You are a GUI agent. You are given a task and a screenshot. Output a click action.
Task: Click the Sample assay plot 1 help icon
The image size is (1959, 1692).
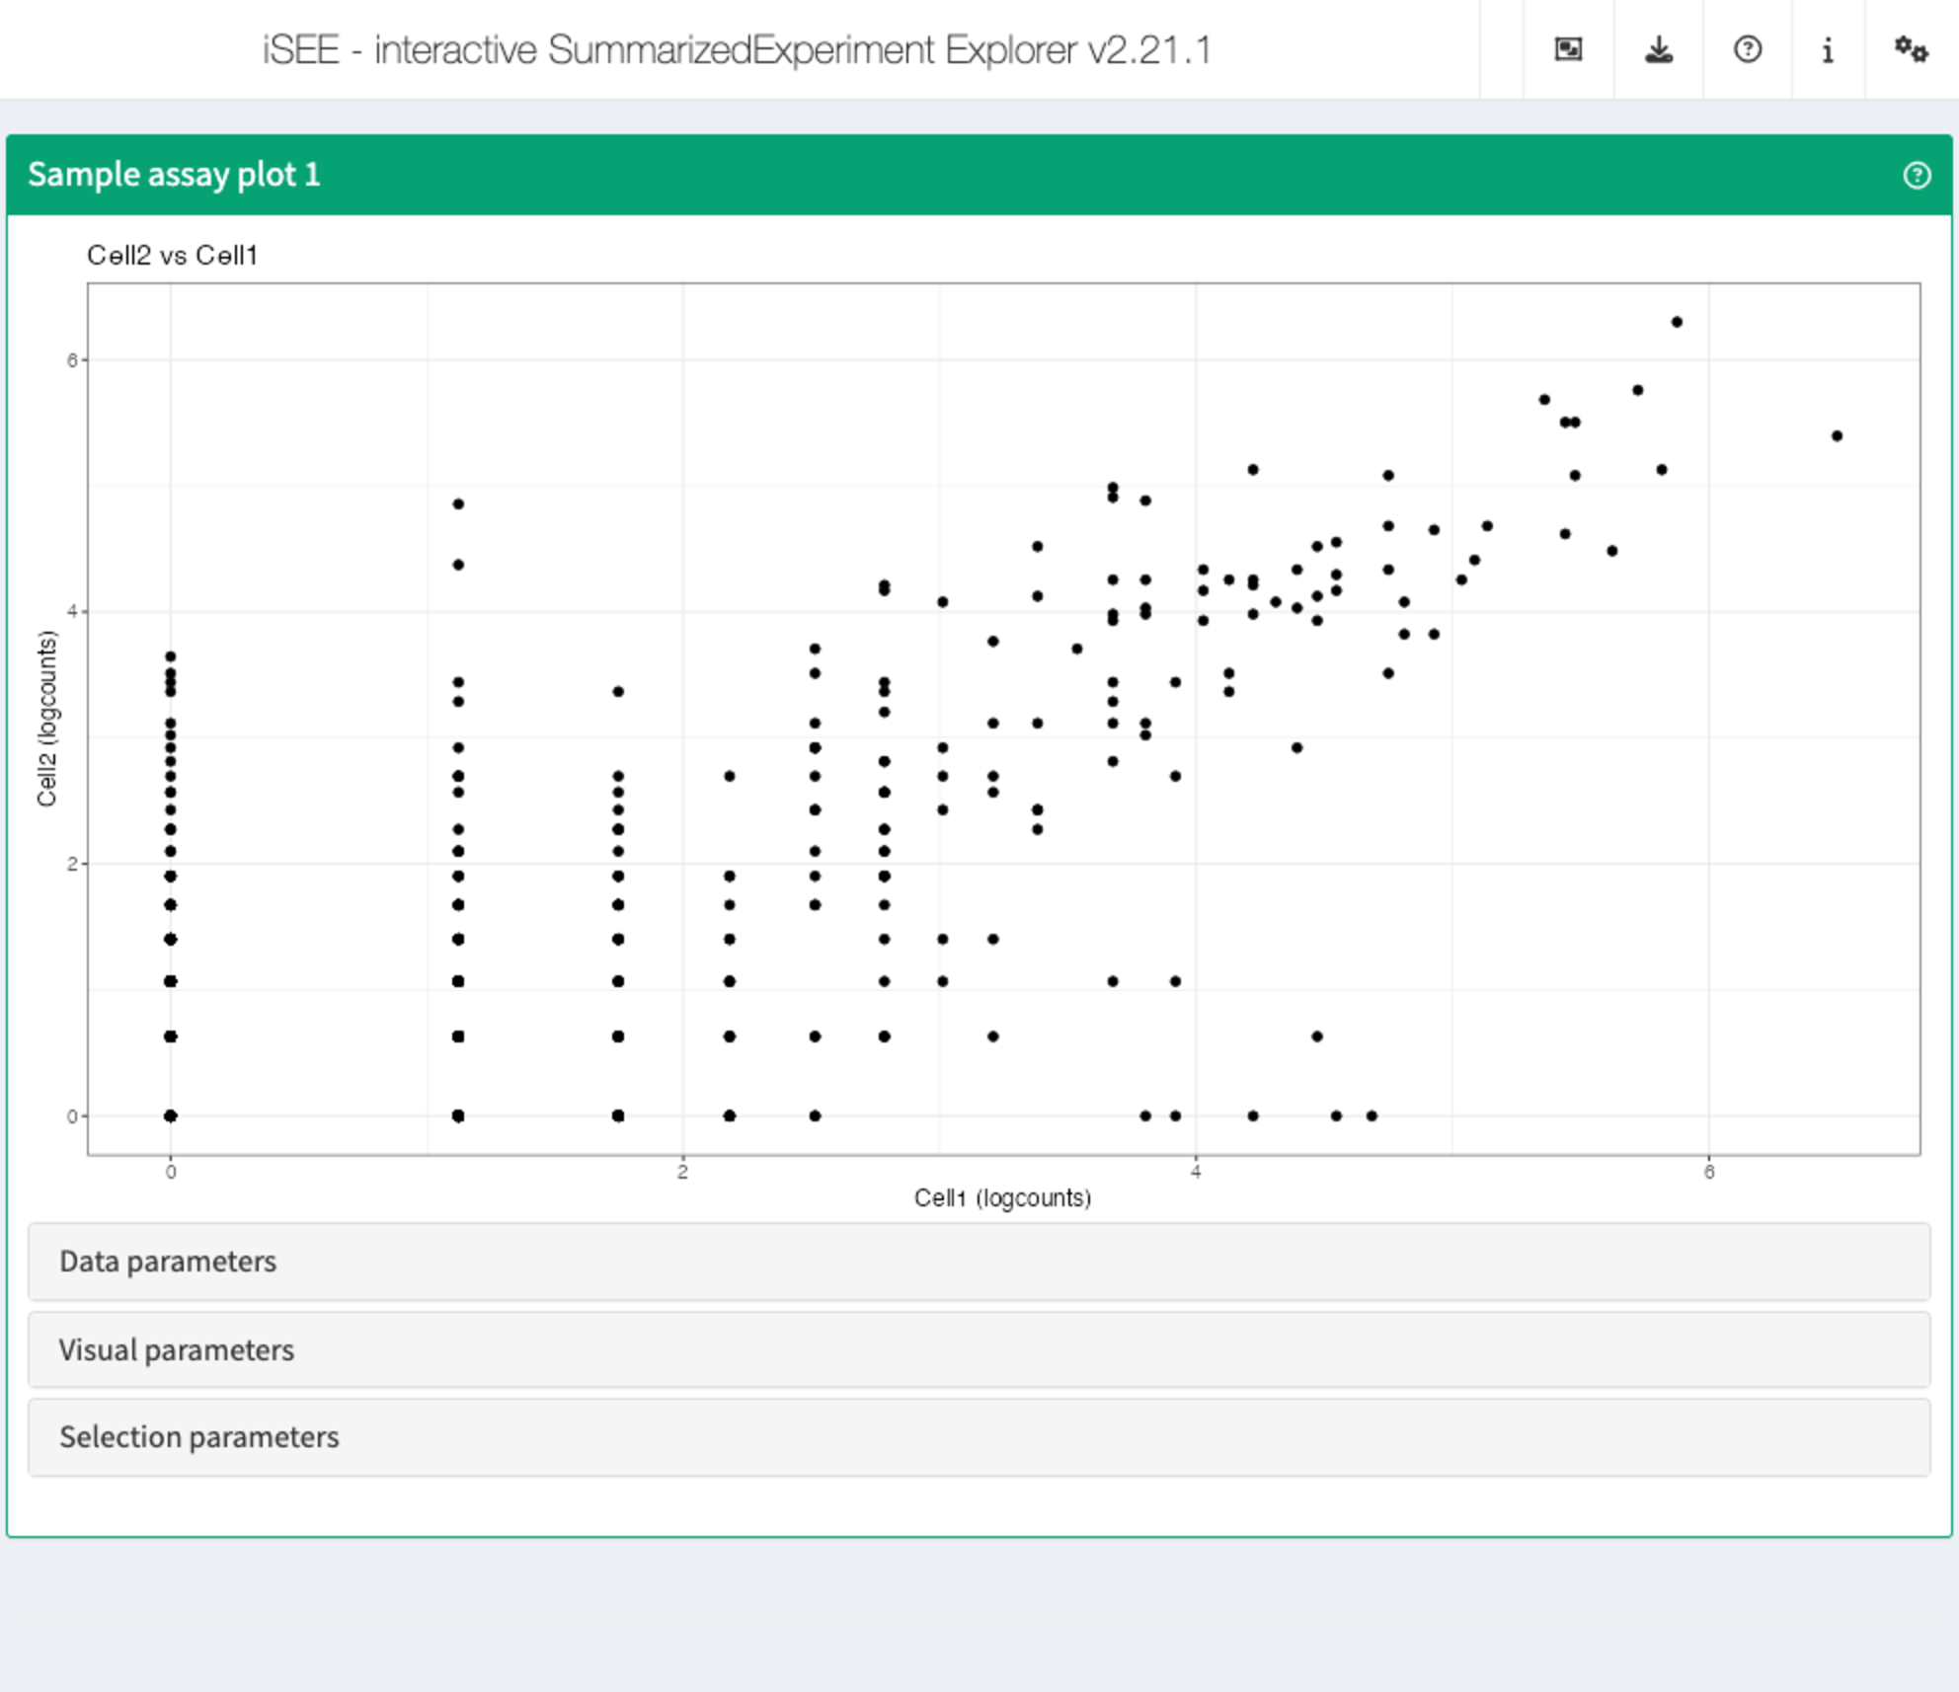point(1917,175)
